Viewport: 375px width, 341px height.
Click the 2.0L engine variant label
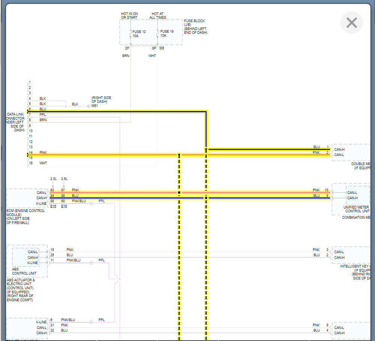tap(53, 179)
